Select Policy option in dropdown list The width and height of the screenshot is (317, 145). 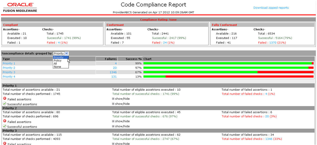(61, 61)
